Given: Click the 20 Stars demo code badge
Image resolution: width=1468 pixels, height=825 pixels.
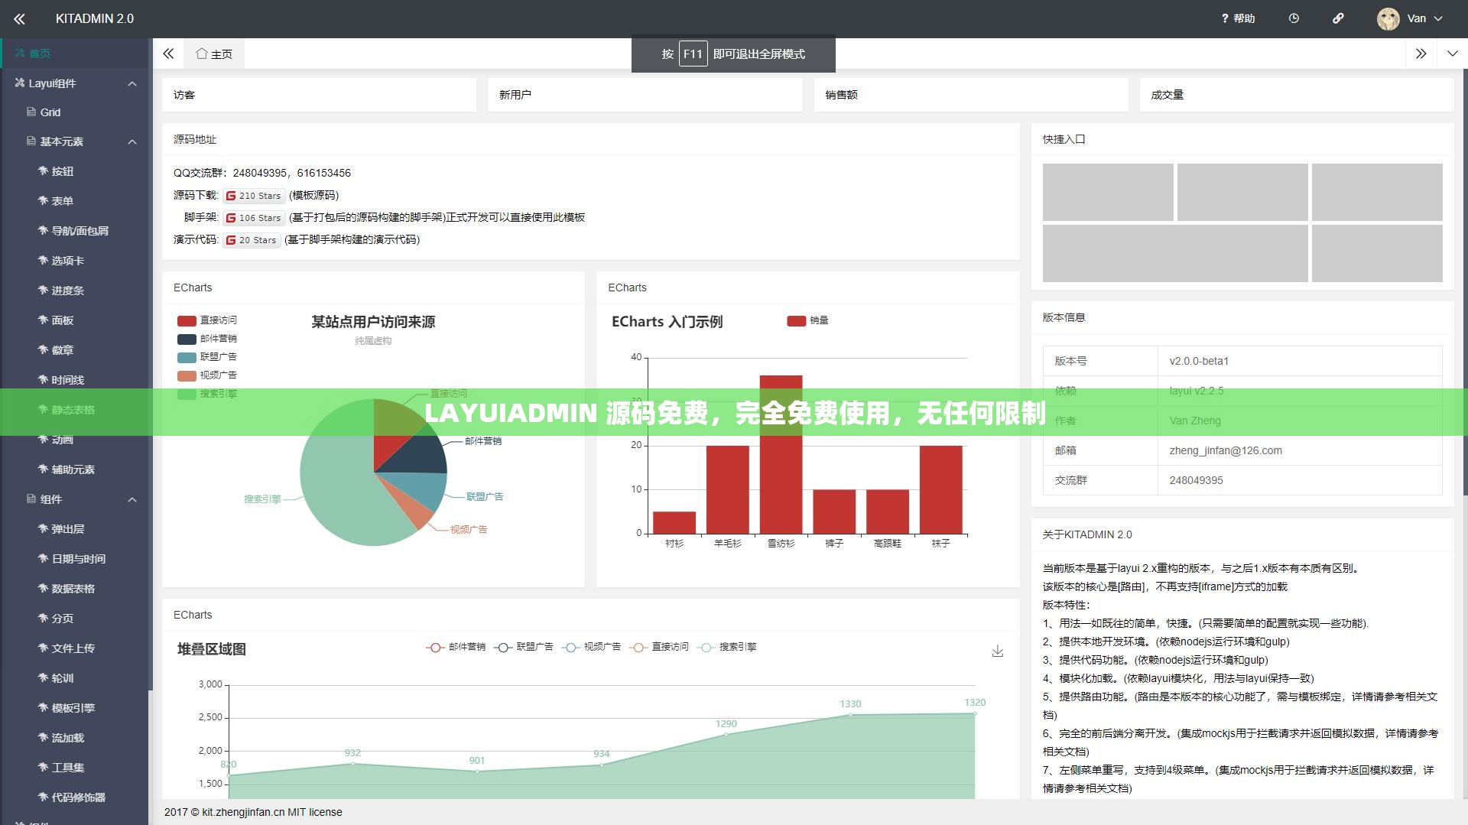Looking at the screenshot, I should click(x=252, y=240).
